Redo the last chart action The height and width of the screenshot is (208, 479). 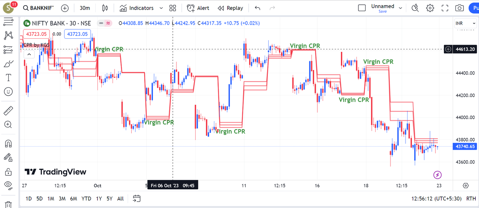click(272, 8)
